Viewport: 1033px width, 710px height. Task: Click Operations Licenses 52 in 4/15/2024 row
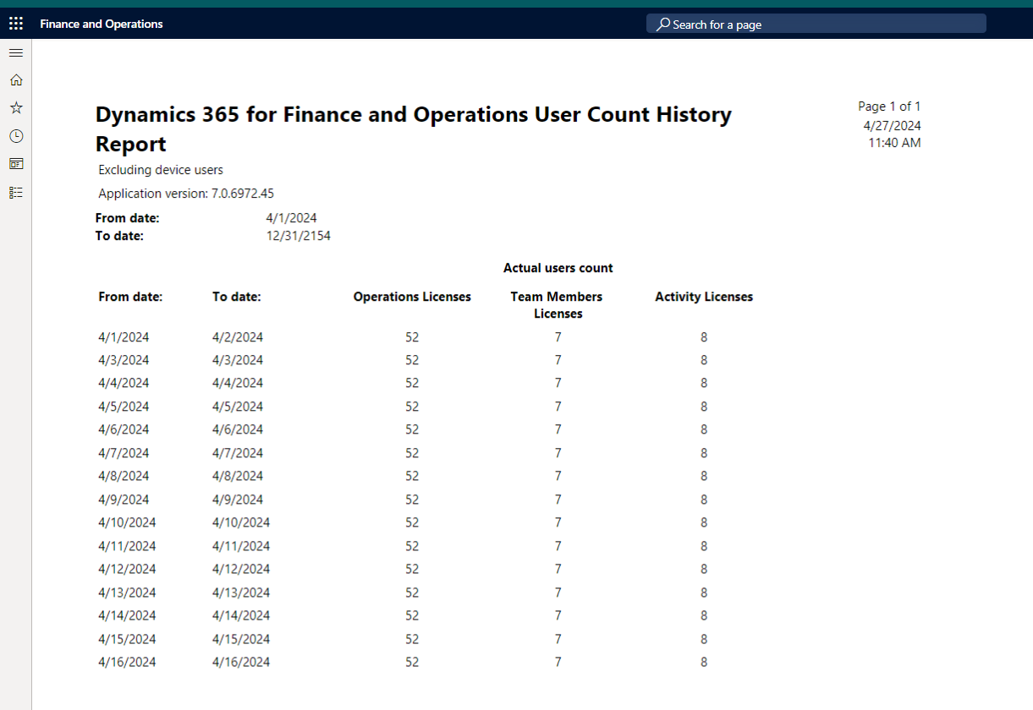[x=412, y=639]
